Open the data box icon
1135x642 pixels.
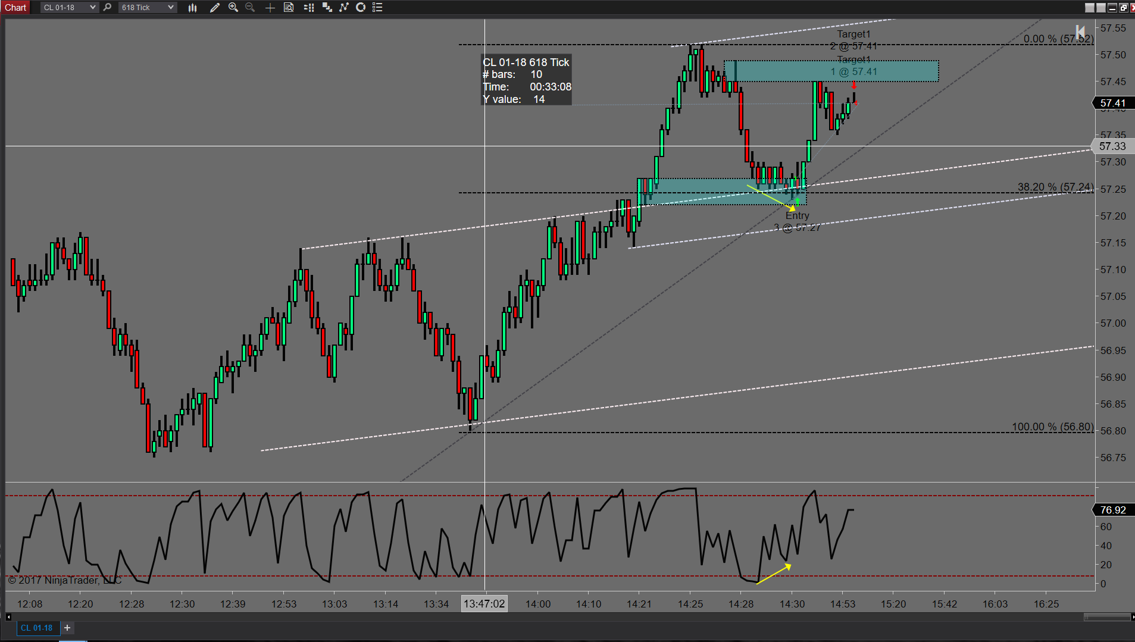click(289, 7)
